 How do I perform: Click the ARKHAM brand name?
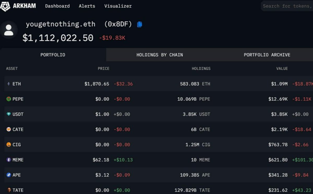pyautogui.click(x=24, y=6)
